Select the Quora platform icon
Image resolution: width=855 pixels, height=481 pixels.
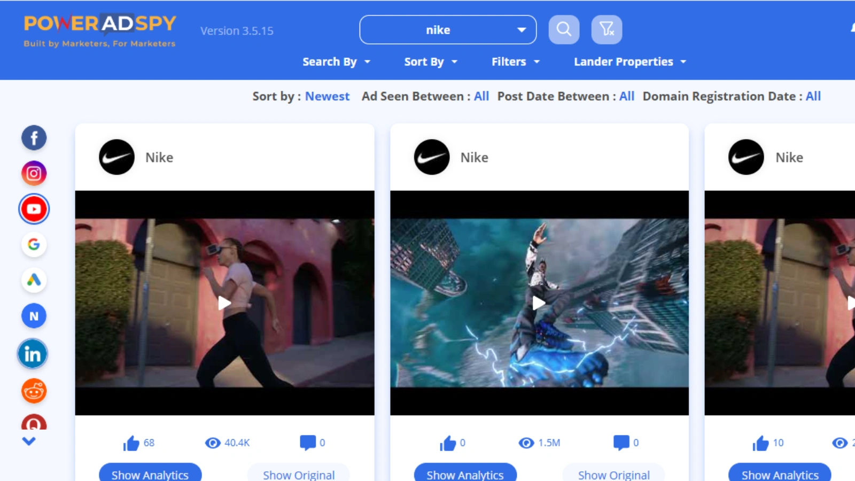[34, 422]
